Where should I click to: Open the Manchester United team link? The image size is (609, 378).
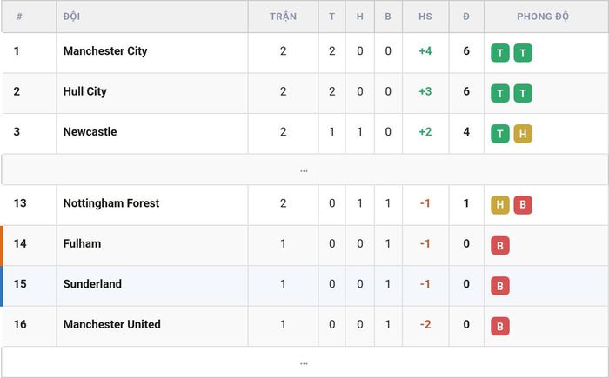point(112,324)
